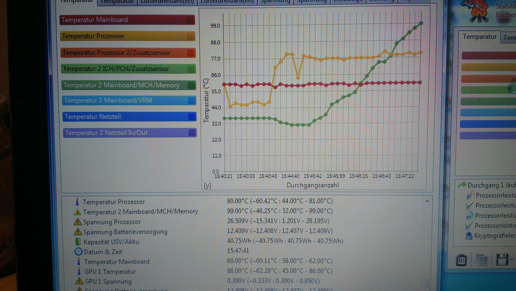Click the GPU 1 Spannung warning icon
Image resolution: width=516 pixels, height=291 pixels.
[x=79, y=281]
